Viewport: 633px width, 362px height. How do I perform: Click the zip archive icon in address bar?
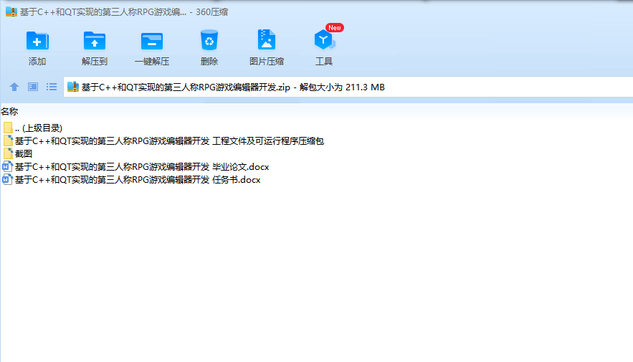[x=72, y=87]
